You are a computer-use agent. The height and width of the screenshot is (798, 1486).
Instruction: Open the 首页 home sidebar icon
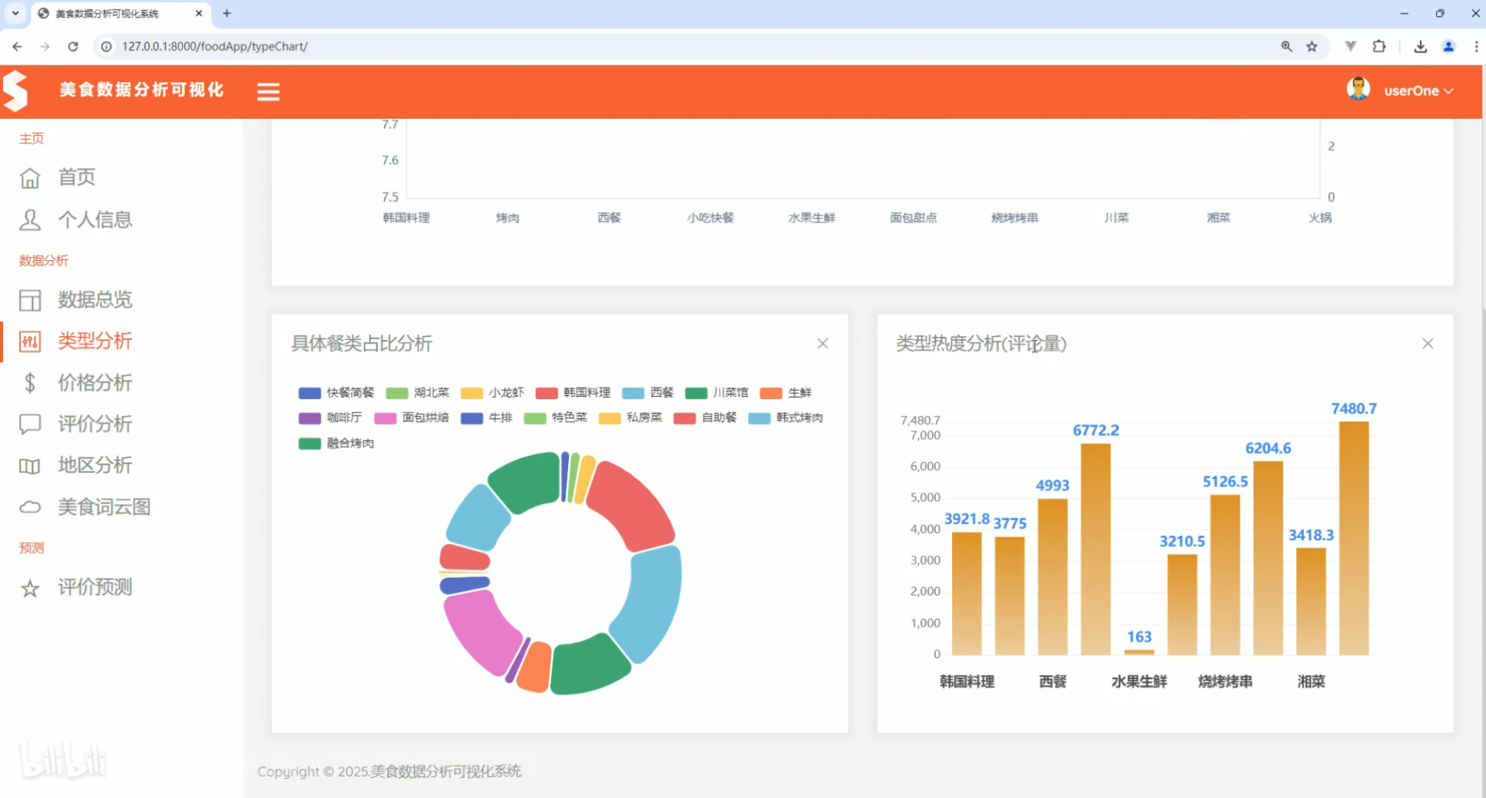pos(30,178)
